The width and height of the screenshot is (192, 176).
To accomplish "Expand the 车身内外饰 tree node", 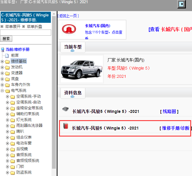I will coord(2,85).
